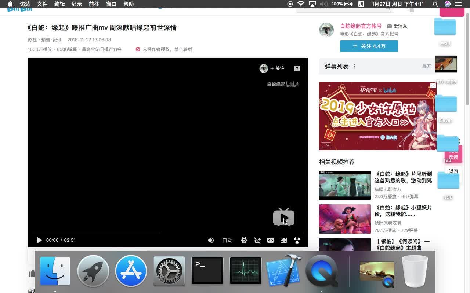Open Finder from the Dock
Viewport: 470px width, 293px height.
pyautogui.click(x=55, y=271)
